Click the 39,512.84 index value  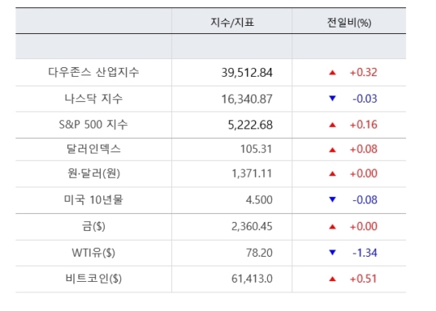click(x=247, y=73)
